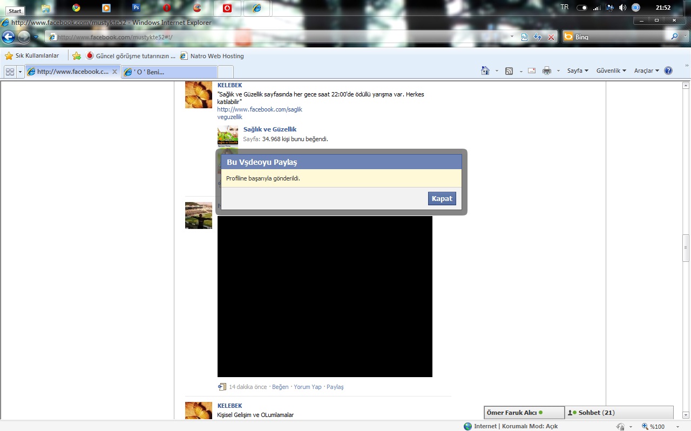
Task: Click the RSS feeds icon
Action: [509, 71]
